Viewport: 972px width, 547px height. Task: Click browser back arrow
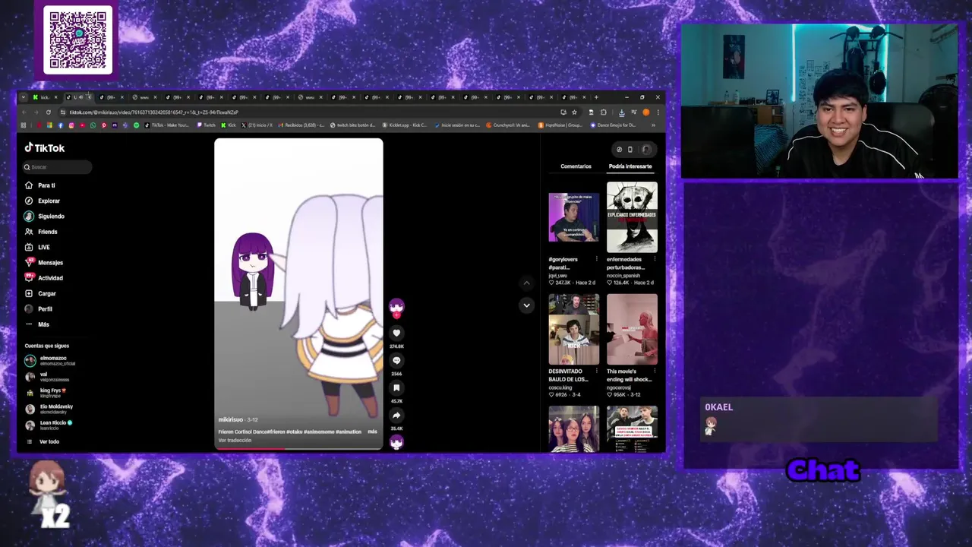pos(24,112)
